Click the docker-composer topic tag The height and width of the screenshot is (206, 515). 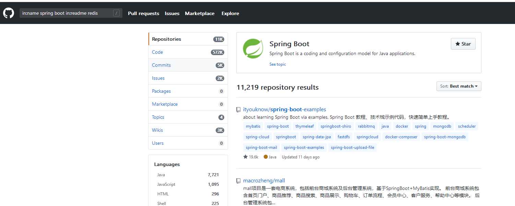[x=402, y=137]
